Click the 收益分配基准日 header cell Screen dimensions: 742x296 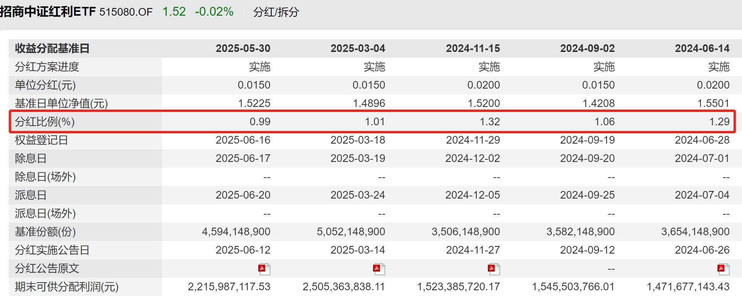(52, 49)
